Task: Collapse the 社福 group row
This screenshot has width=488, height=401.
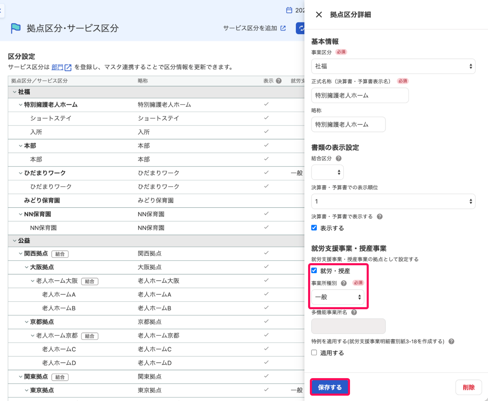Action: (x=15, y=92)
